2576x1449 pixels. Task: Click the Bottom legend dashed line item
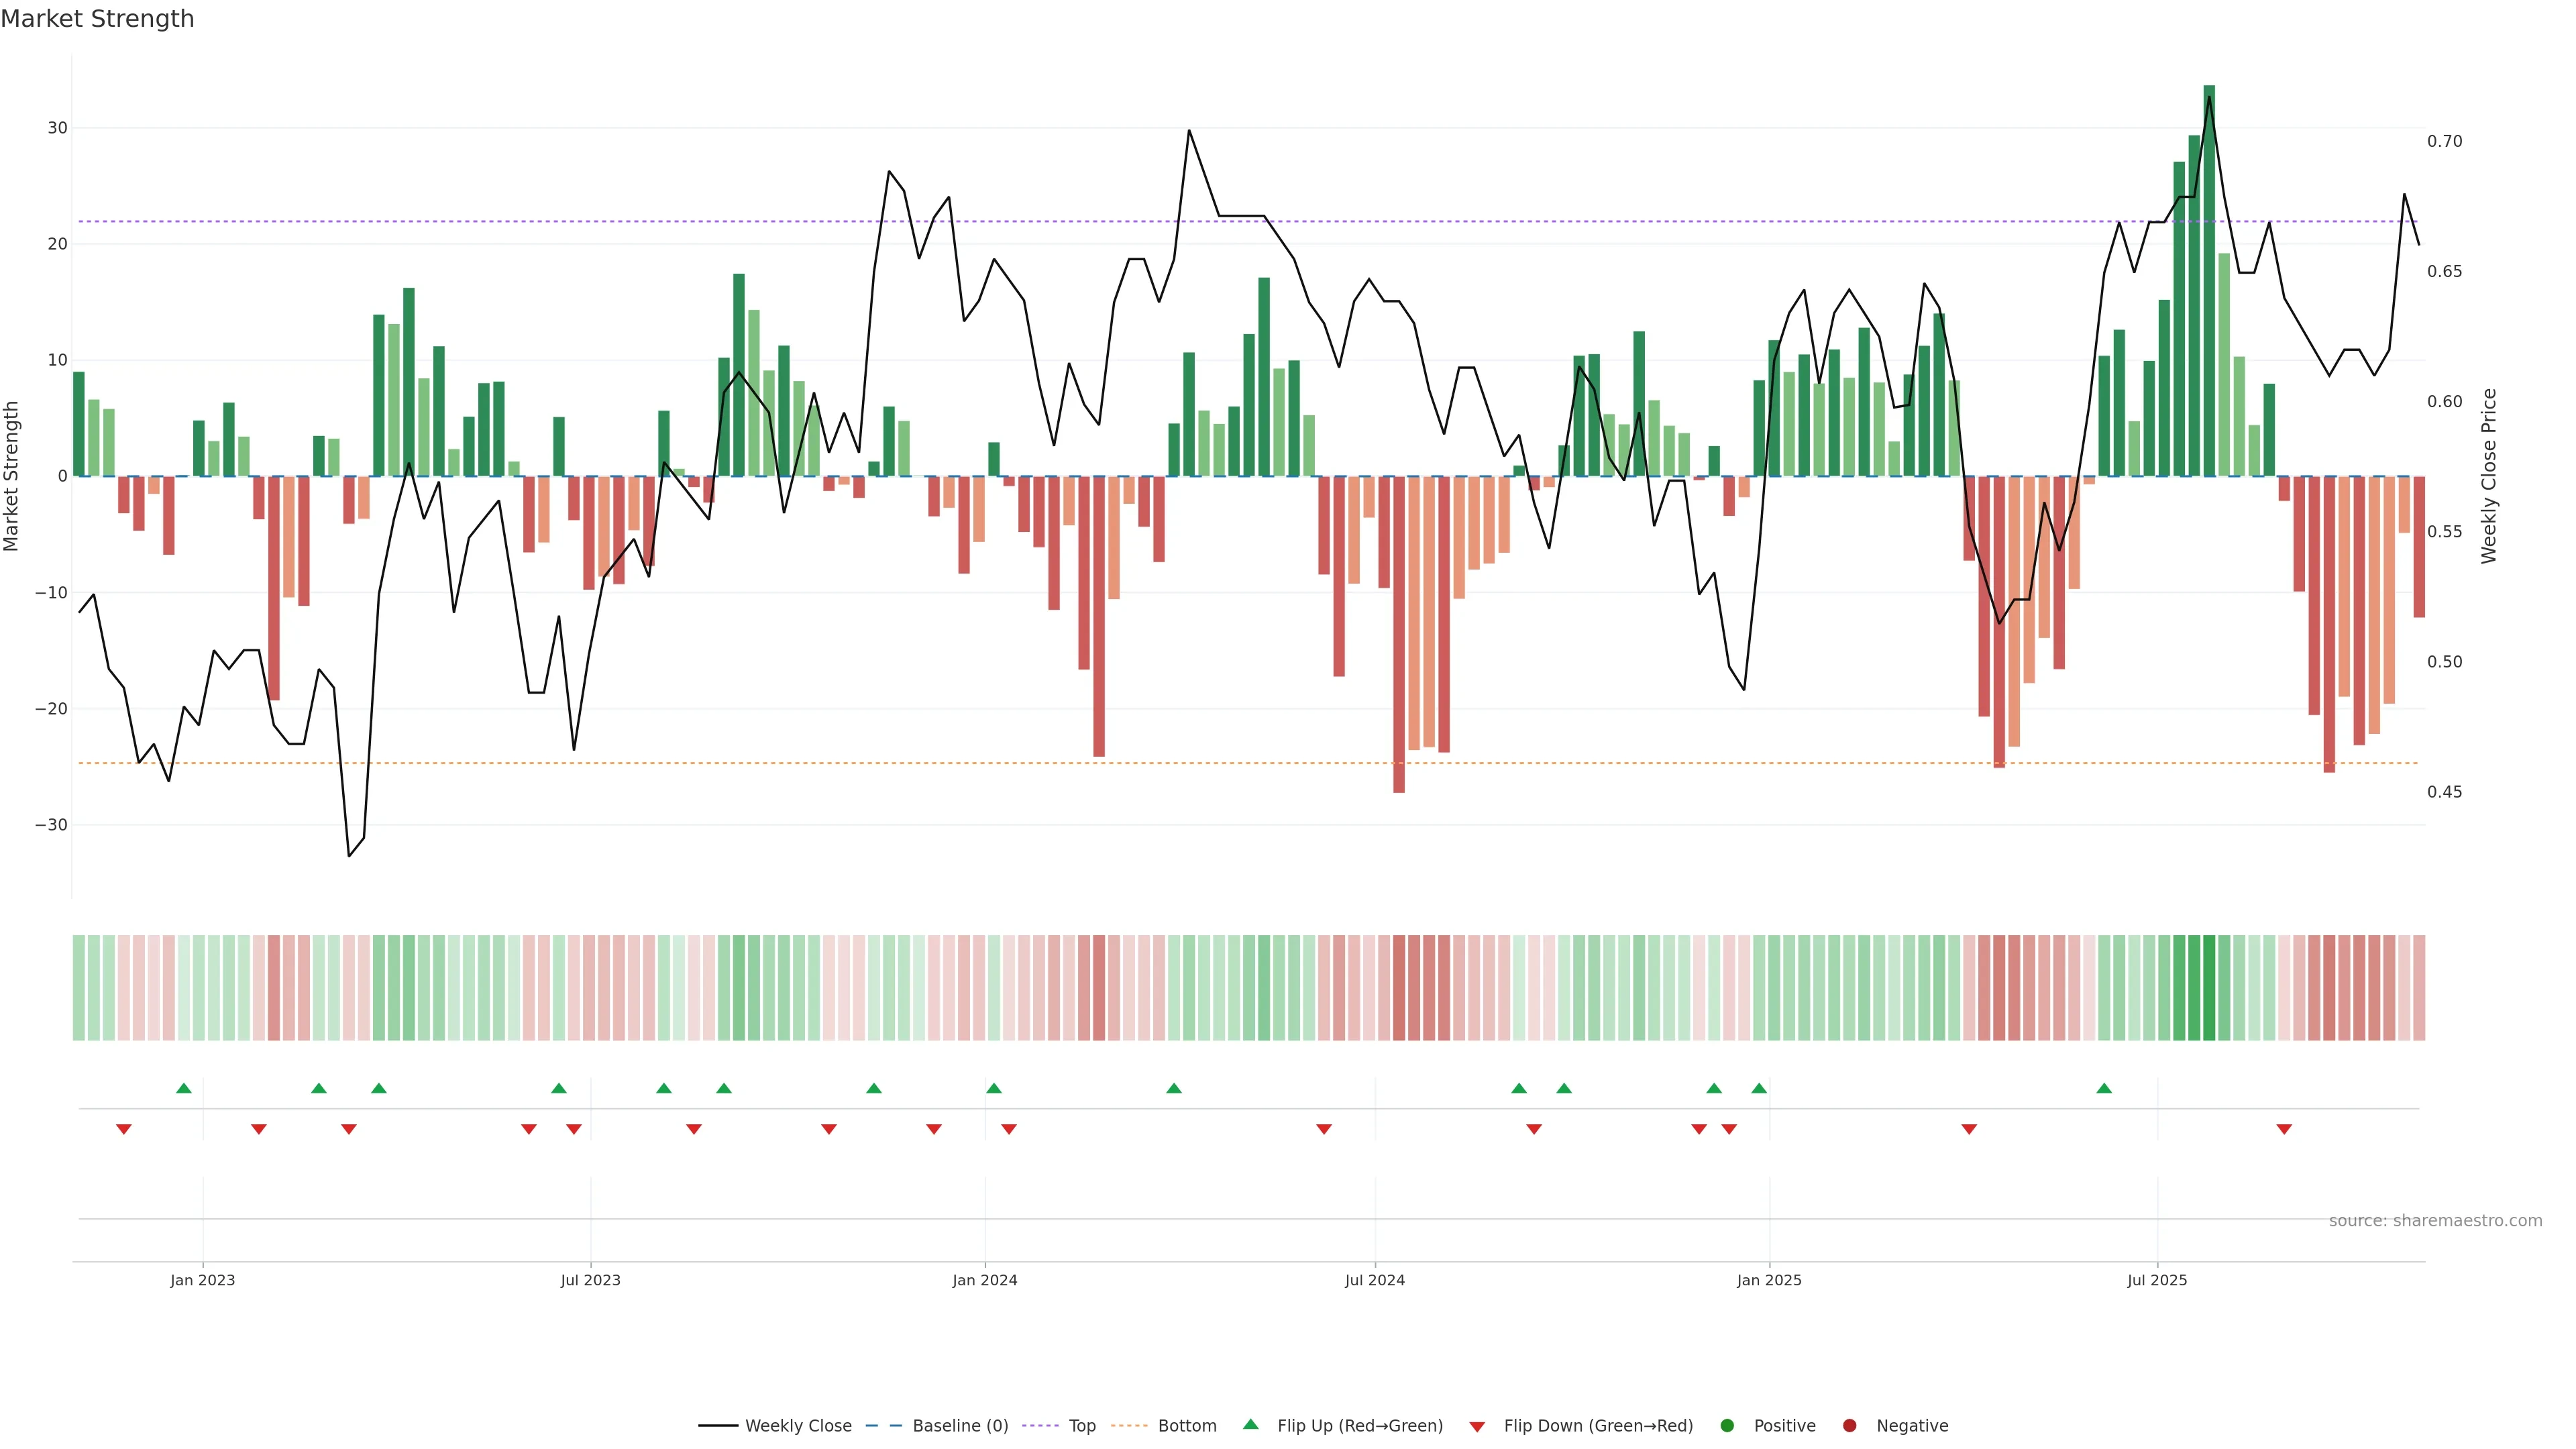(x=1130, y=1426)
